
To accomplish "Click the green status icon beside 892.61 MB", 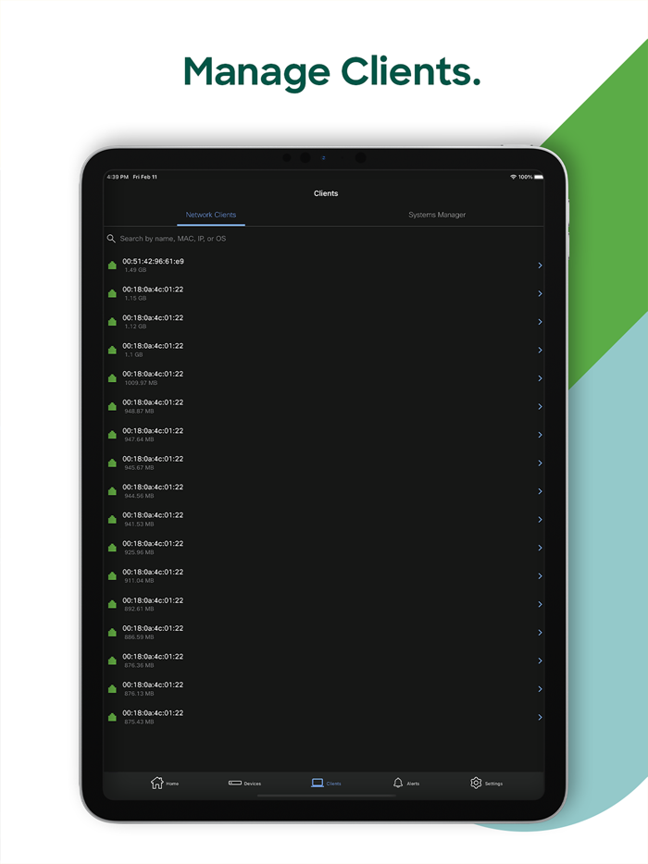I will [112, 604].
